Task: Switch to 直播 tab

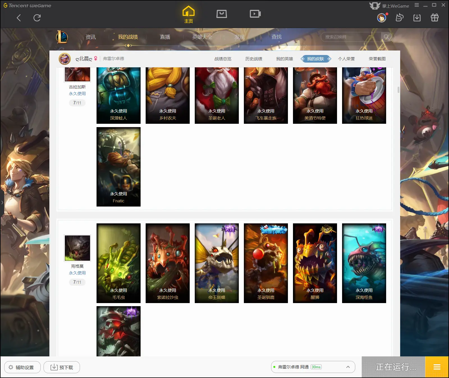Action: point(165,37)
